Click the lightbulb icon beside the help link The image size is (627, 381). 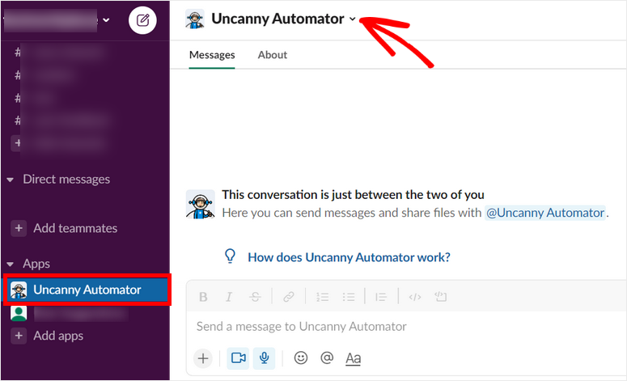[230, 256]
